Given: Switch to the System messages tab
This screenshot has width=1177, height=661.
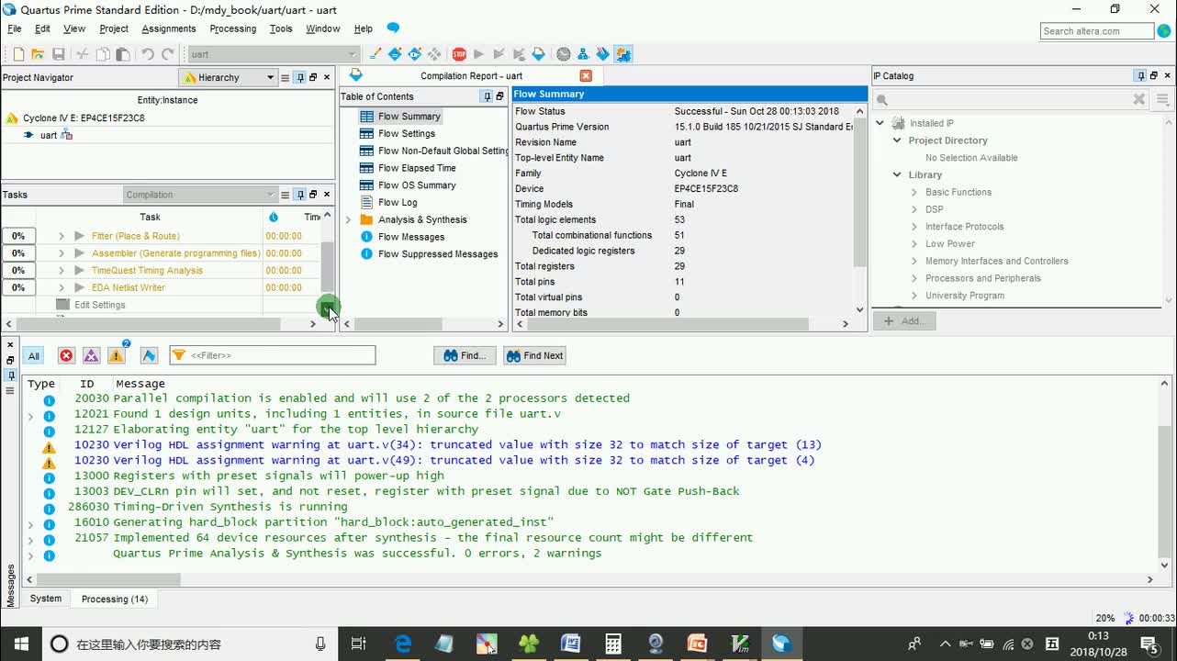Looking at the screenshot, I should click(x=46, y=599).
